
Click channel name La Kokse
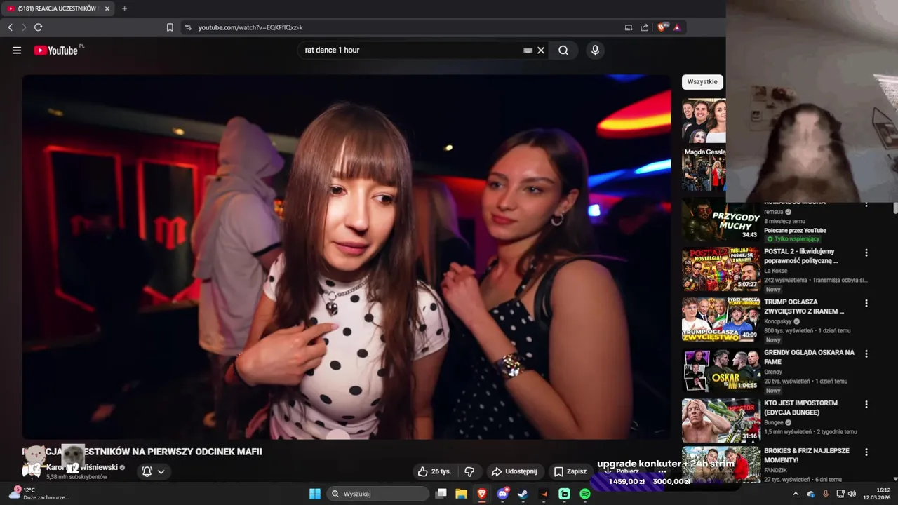(x=776, y=271)
